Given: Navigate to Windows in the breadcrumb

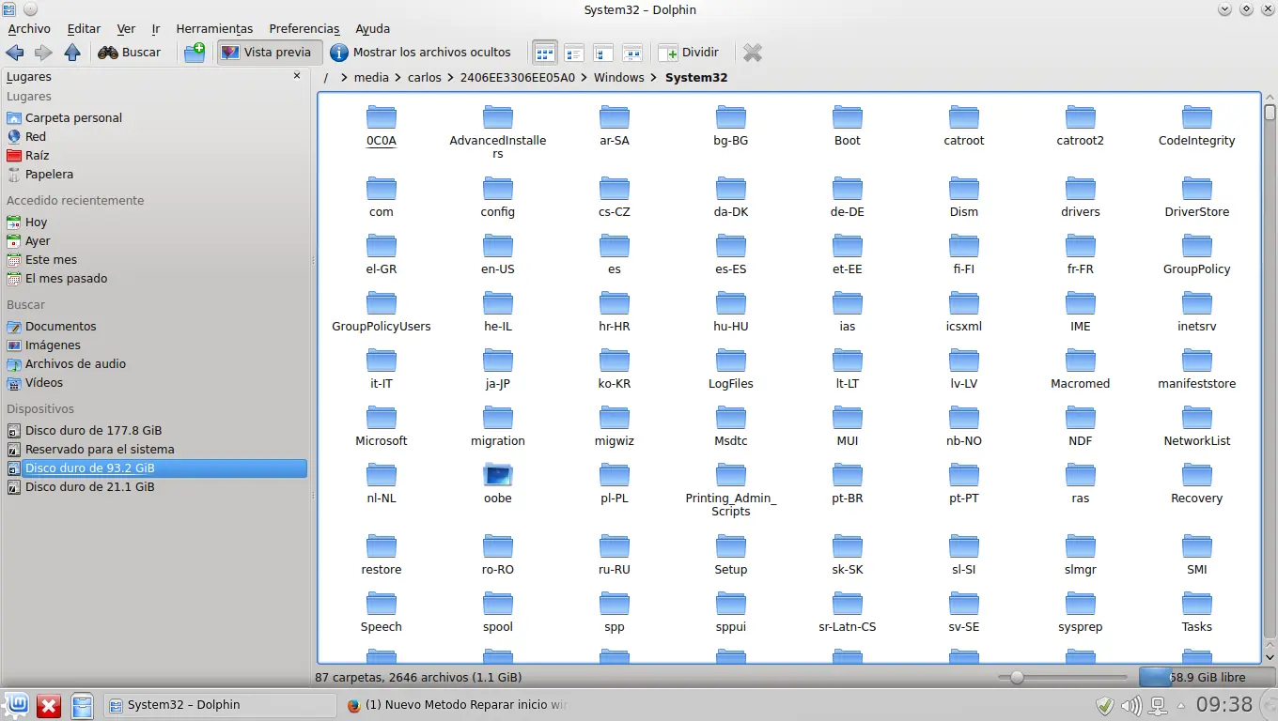Looking at the screenshot, I should (619, 78).
